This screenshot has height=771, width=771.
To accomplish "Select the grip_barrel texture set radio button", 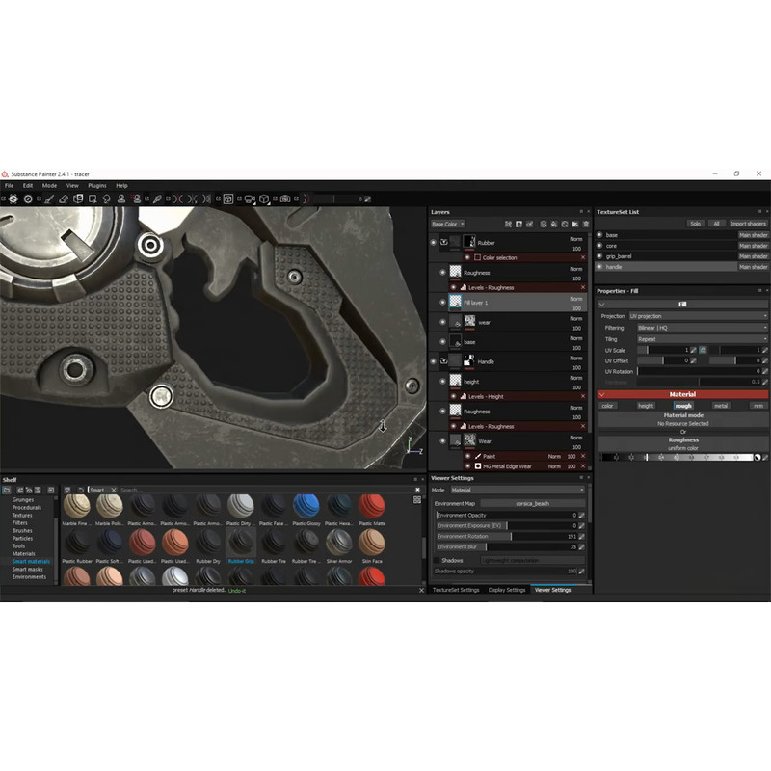I will [x=599, y=256].
